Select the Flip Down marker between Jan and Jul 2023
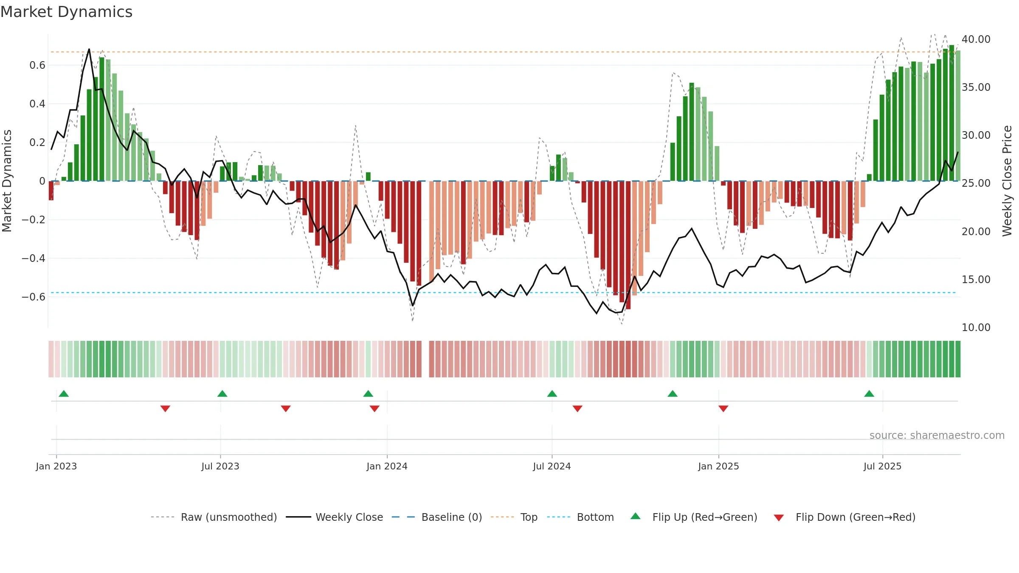The image size is (1019, 573). [165, 409]
